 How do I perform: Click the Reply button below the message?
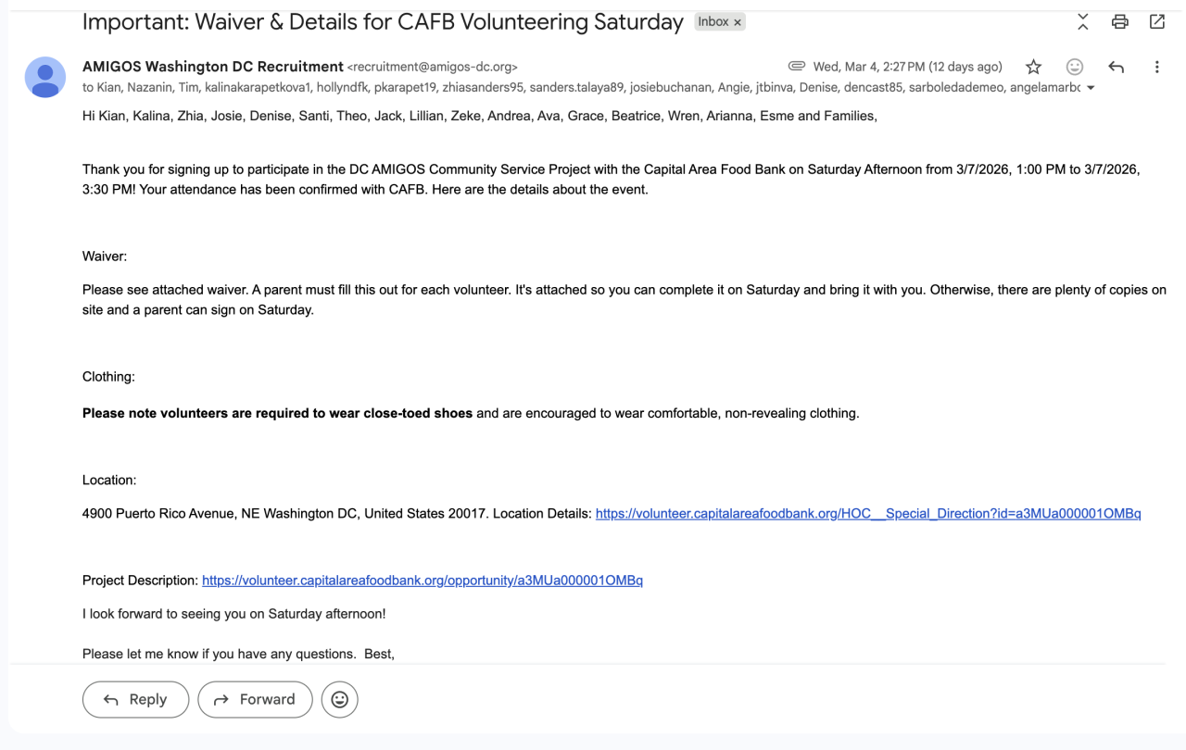tap(135, 699)
